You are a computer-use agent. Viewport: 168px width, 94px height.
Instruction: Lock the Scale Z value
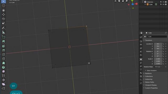(x=163, y=64)
